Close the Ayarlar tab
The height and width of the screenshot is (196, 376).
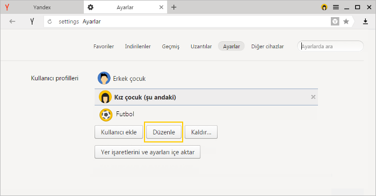[x=161, y=7]
